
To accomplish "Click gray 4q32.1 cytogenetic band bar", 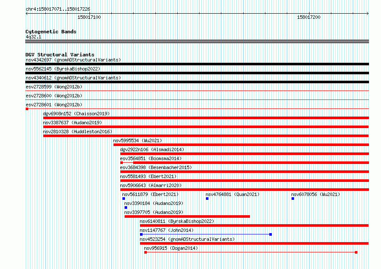I will pyautogui.click(x=197, y=41).
